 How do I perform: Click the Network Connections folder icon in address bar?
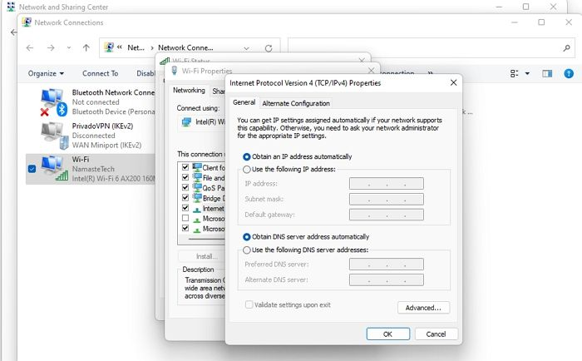tap(109, 47)
